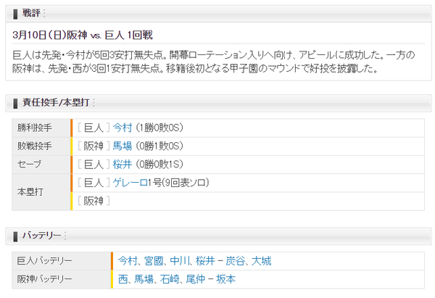The image size is (435, 298).
Task: Click the バッテリー section header
Action: [218, 236]
